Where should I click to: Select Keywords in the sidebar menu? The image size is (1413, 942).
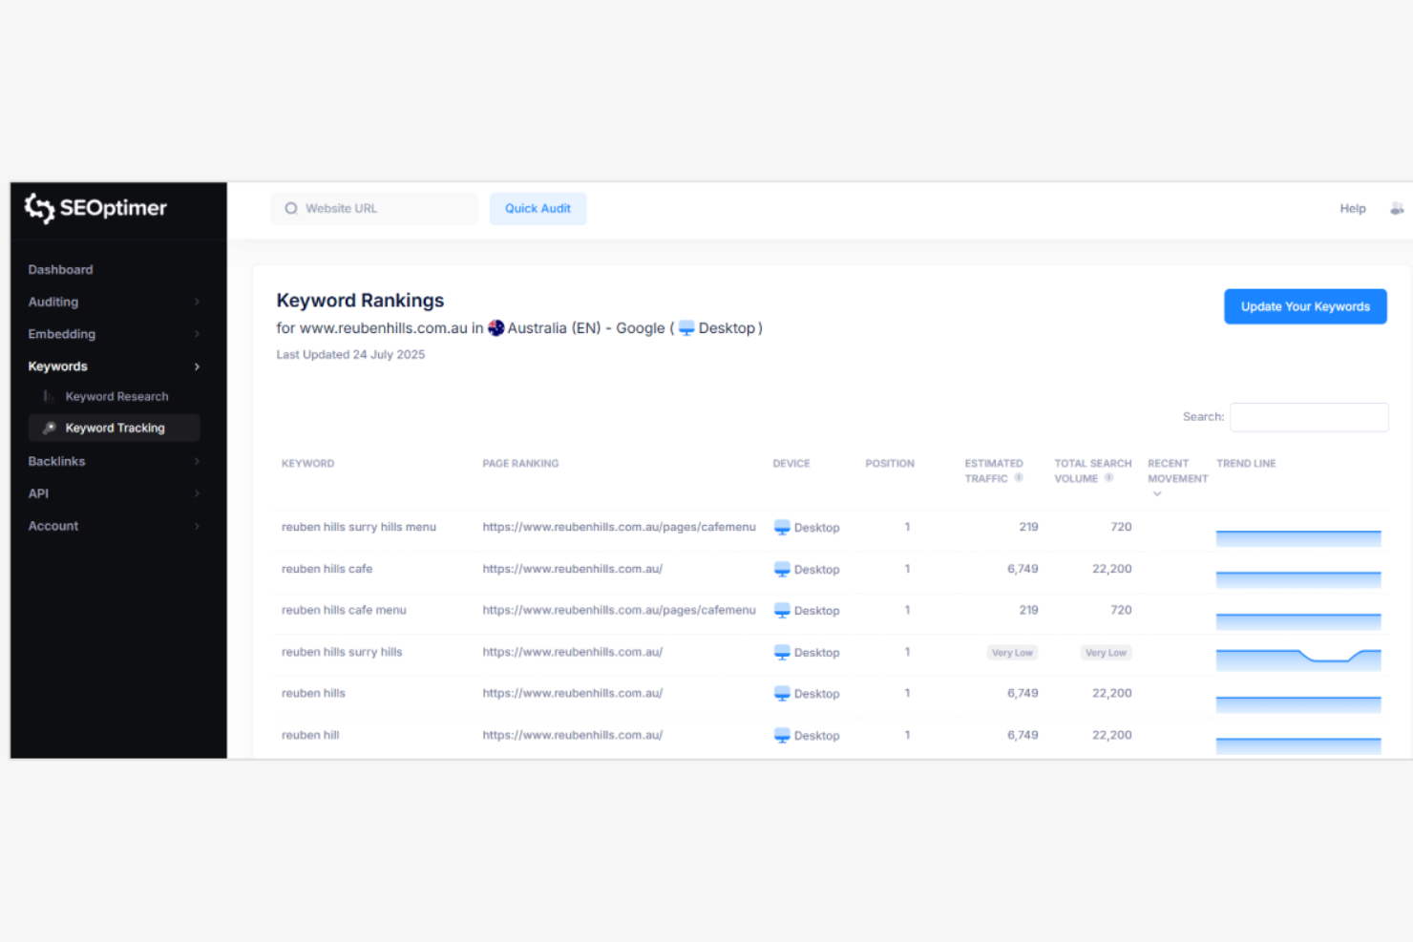click(x=57, y=366)
